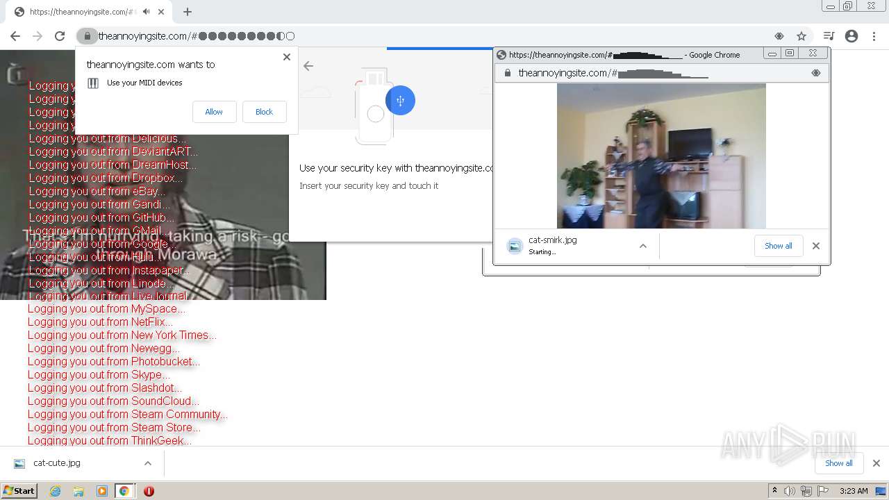This screenshot has height=500, width=889.
Task: Click the permission indicator icon in main address bar
Action: tap(779, 36)
